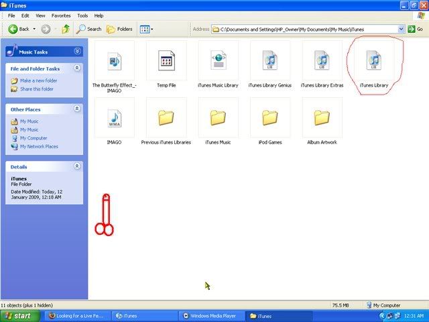Show the Folders tree pane
The width and height of the screenshot is (429, 322).
click(119, 29)
